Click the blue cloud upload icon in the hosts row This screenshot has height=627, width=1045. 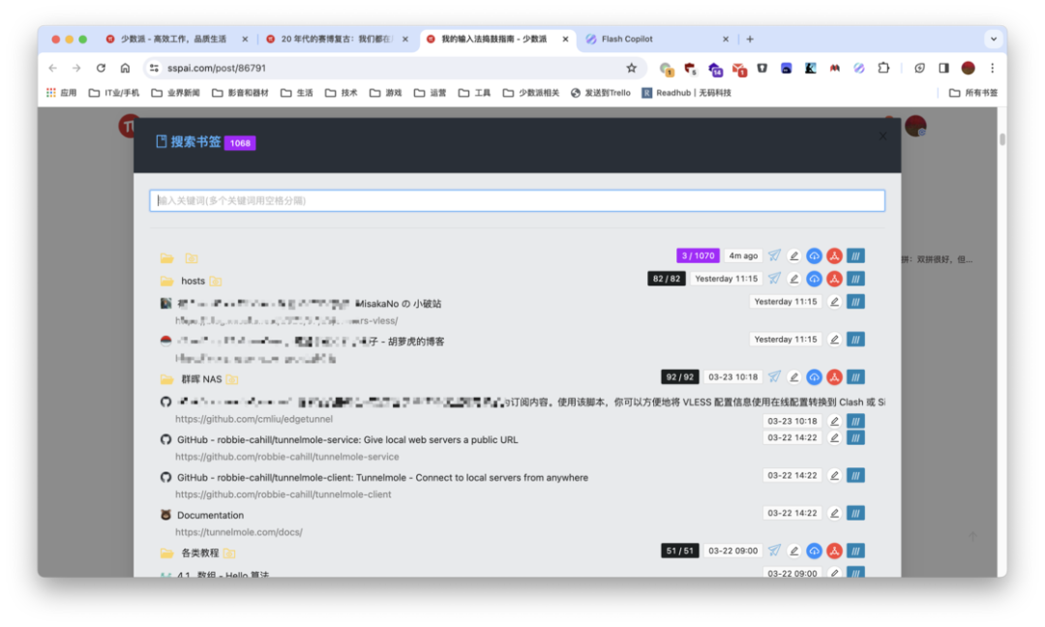[814, 279]
